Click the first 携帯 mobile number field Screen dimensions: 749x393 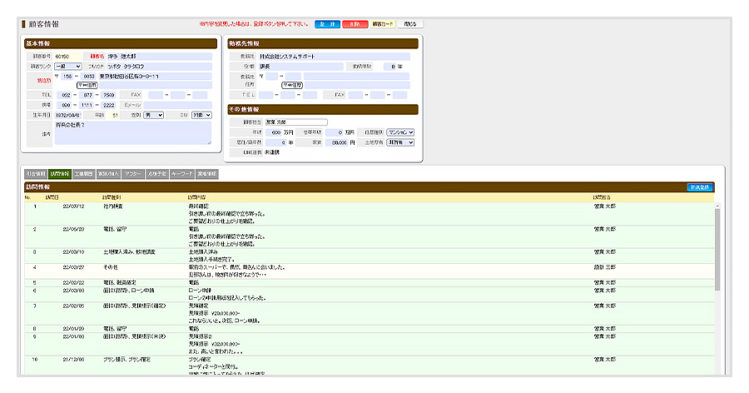pyautogui.click(x=64, y=105)
